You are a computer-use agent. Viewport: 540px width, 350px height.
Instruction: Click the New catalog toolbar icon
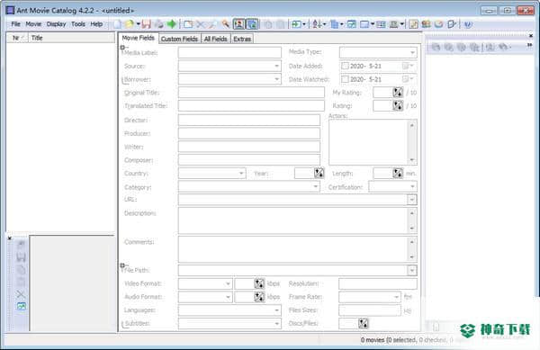pos(117,24)
